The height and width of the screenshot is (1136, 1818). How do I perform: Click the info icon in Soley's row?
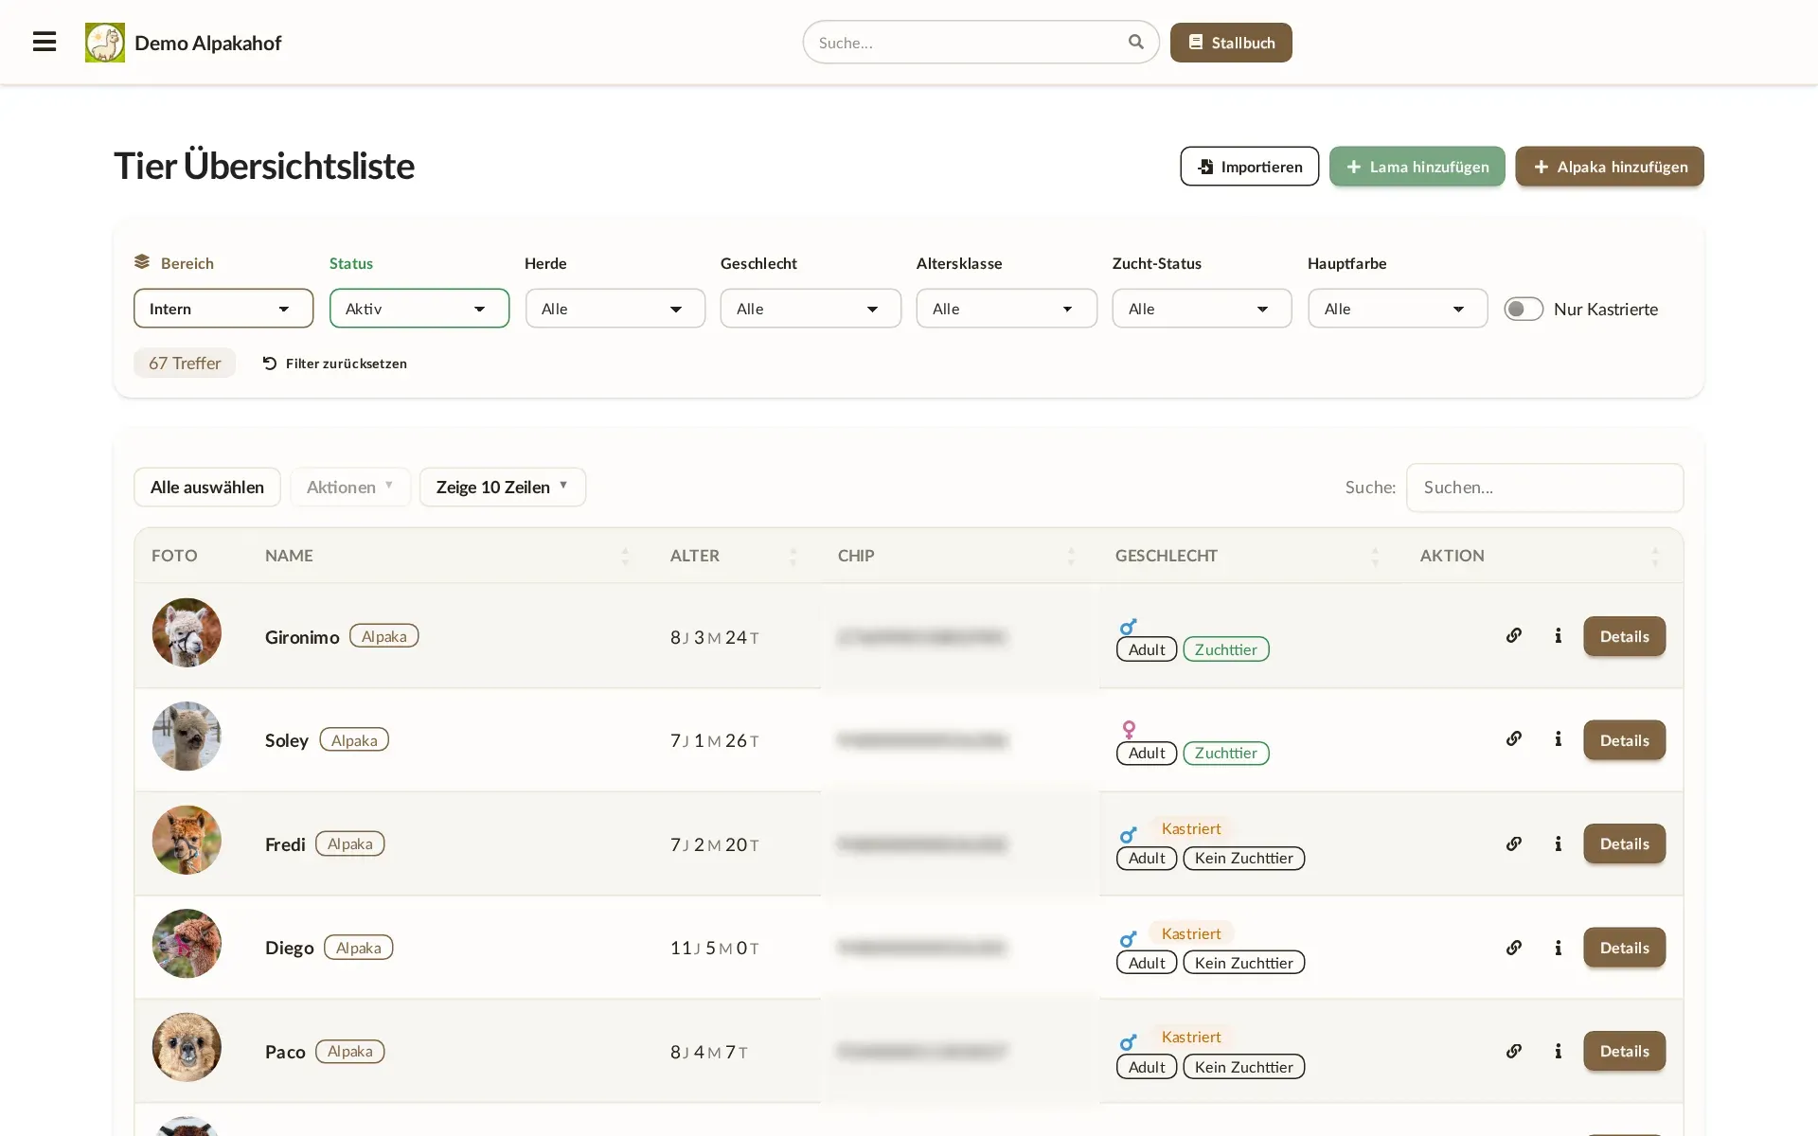1558,738
